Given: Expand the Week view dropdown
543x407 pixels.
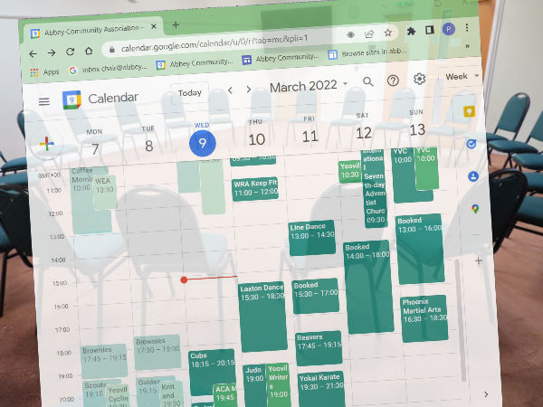Looking at the screenshot, I should pos(462,77).
